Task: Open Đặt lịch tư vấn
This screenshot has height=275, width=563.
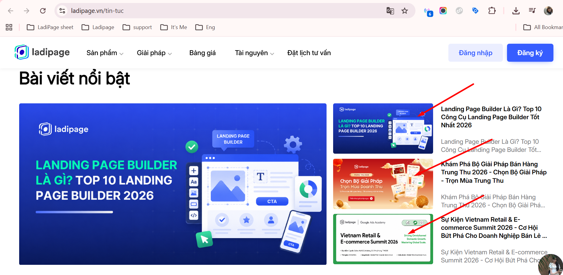Action: pos(309,53)
